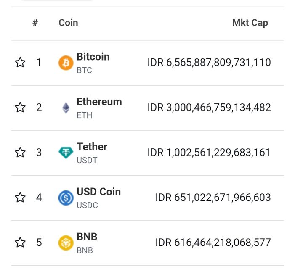Click Bitcoin's market cap value
This screenshot has width=295, height=269.
209,63
